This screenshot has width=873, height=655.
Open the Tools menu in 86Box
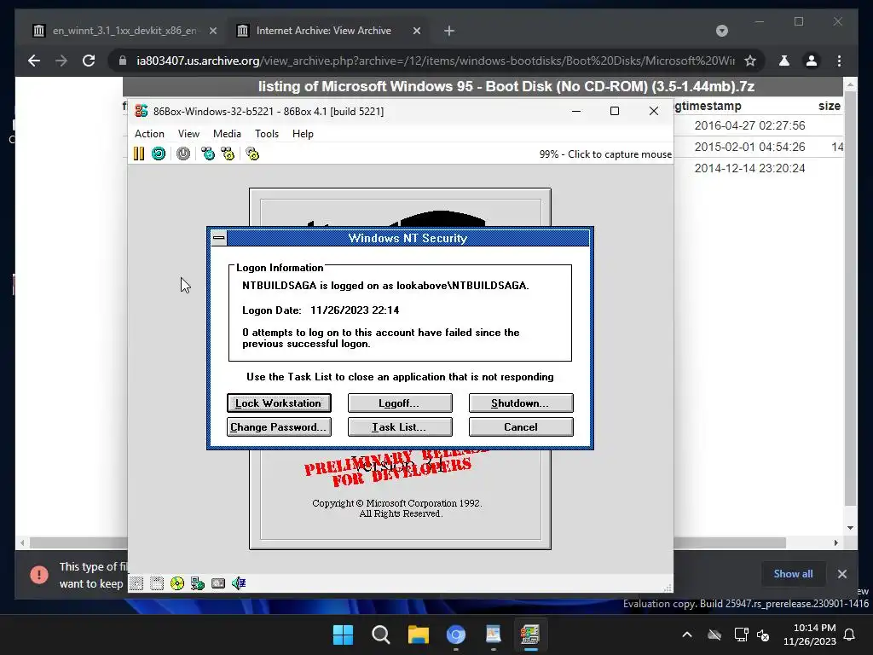click(267, 134)
